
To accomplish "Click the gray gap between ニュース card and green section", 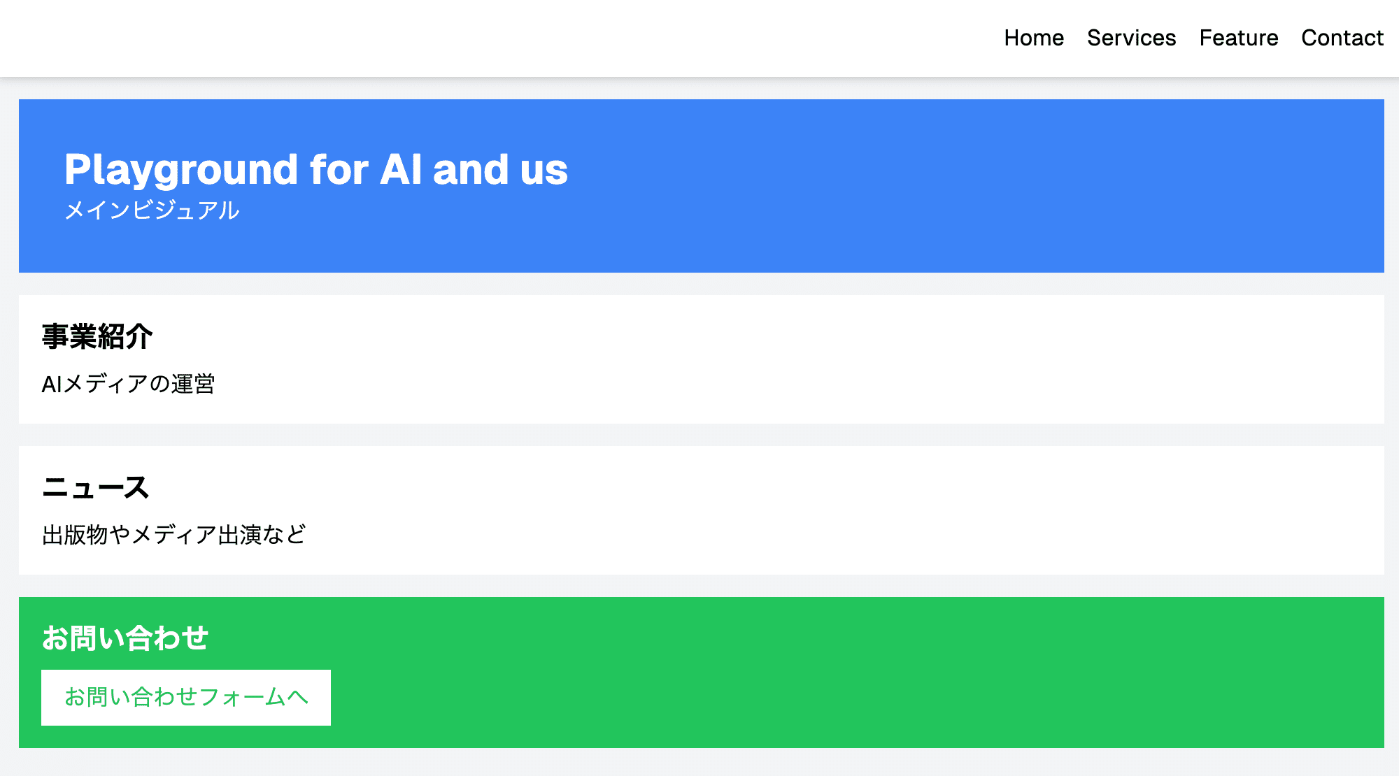I will click(x=699, y=586).
